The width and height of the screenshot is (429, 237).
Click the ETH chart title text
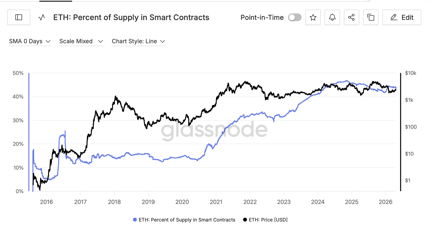point(131,17)
